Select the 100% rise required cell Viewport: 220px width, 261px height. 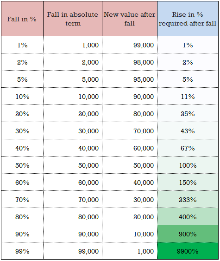pos(188,165)
